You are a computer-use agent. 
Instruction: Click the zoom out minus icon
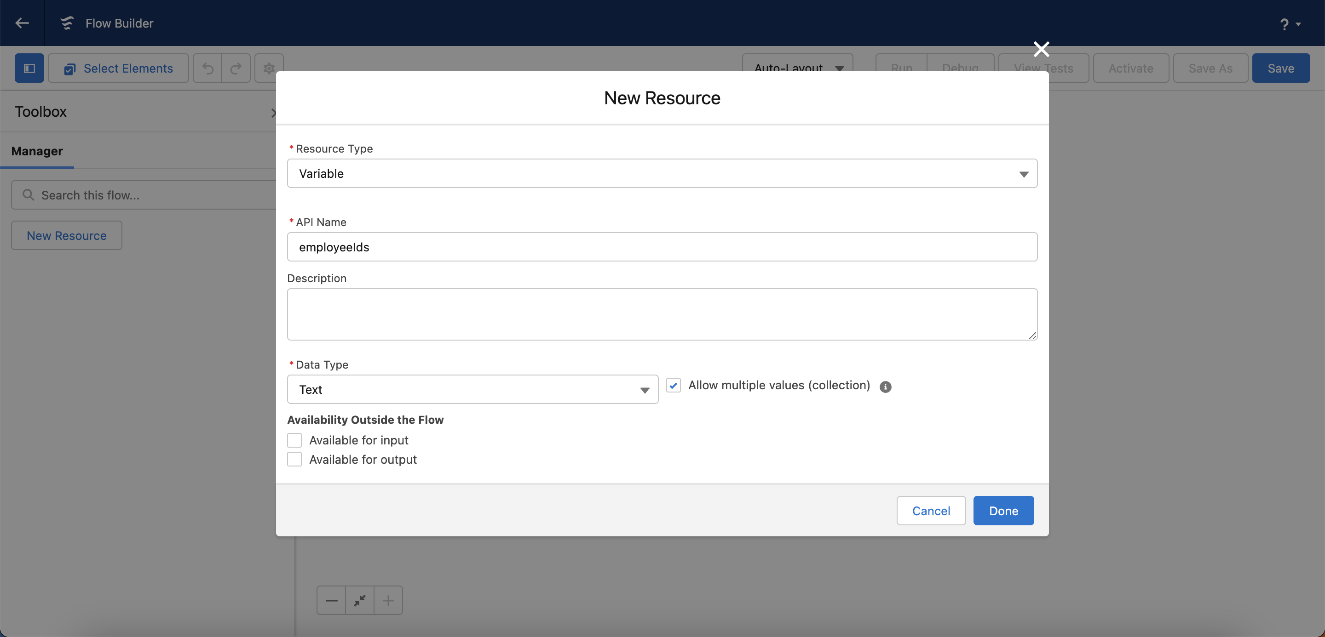point(331,600)
